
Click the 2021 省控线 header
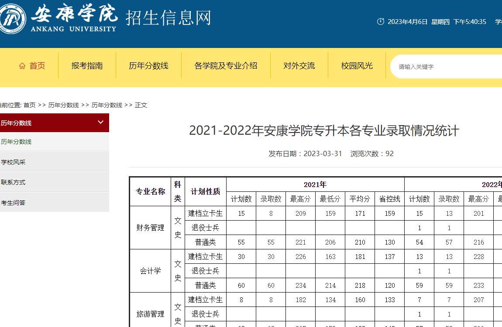[x=390, y=199]
